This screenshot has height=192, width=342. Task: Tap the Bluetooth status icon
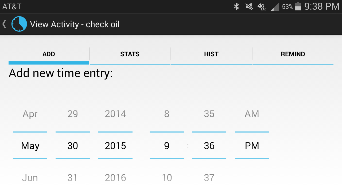pyautogui.click(x=236, y=6)
